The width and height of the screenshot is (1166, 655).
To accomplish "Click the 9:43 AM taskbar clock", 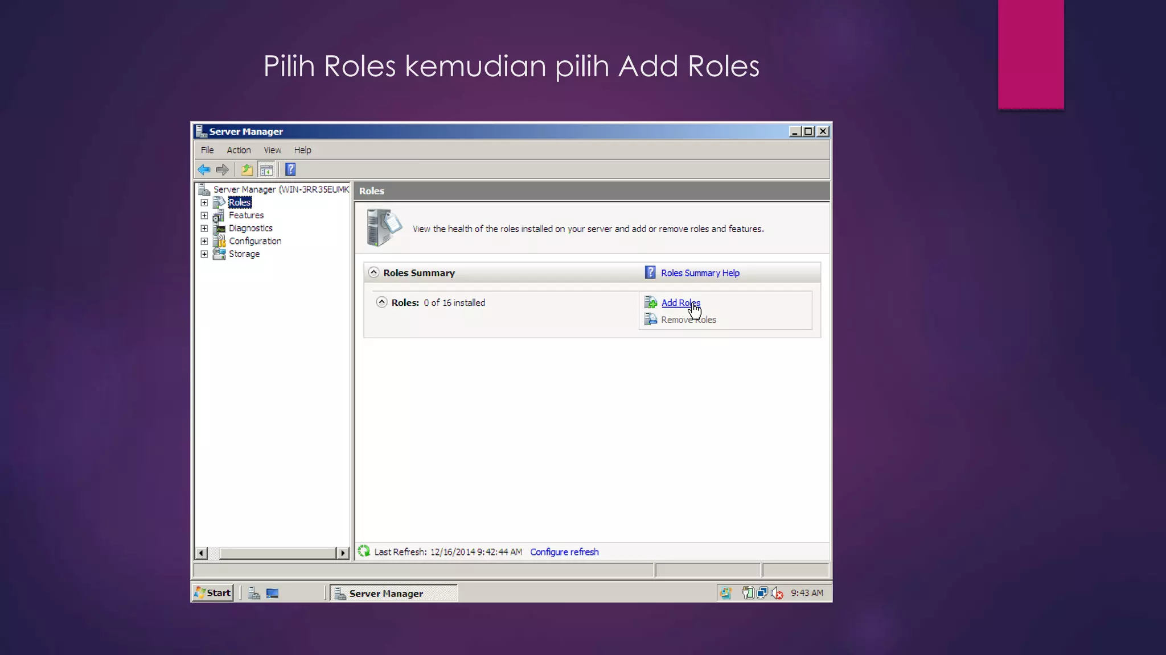I will point(807,593).
